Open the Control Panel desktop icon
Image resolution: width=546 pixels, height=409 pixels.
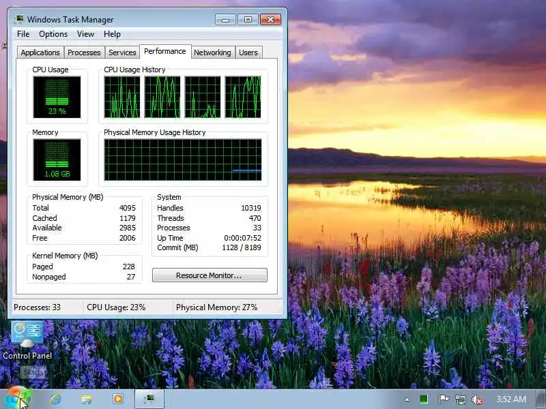pyautogui.click(x=27, y=339)
